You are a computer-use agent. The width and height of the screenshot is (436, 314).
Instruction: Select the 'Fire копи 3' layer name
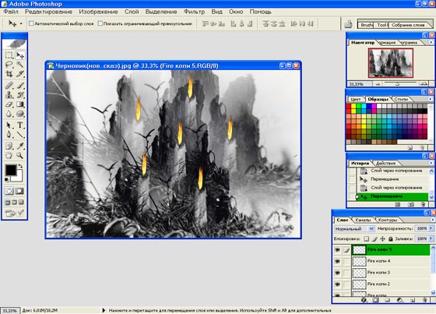click(x=378, y=273)
